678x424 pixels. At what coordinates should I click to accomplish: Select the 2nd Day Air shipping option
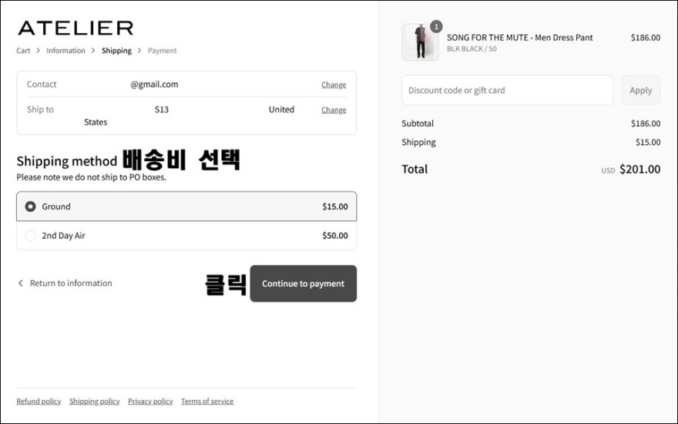186,235
